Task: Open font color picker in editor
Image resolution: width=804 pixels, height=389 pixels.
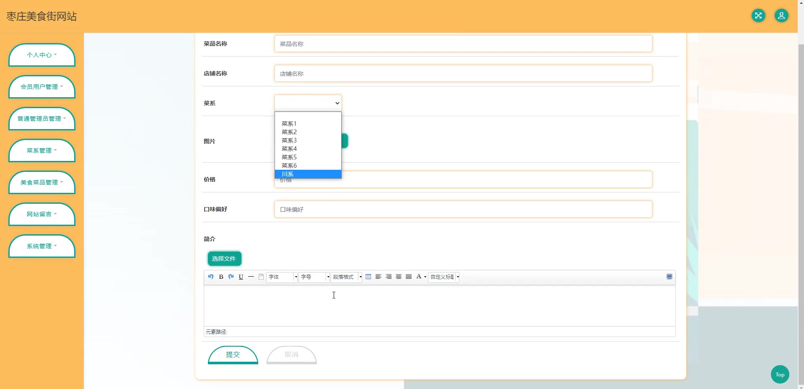Action: pos(420,277)
